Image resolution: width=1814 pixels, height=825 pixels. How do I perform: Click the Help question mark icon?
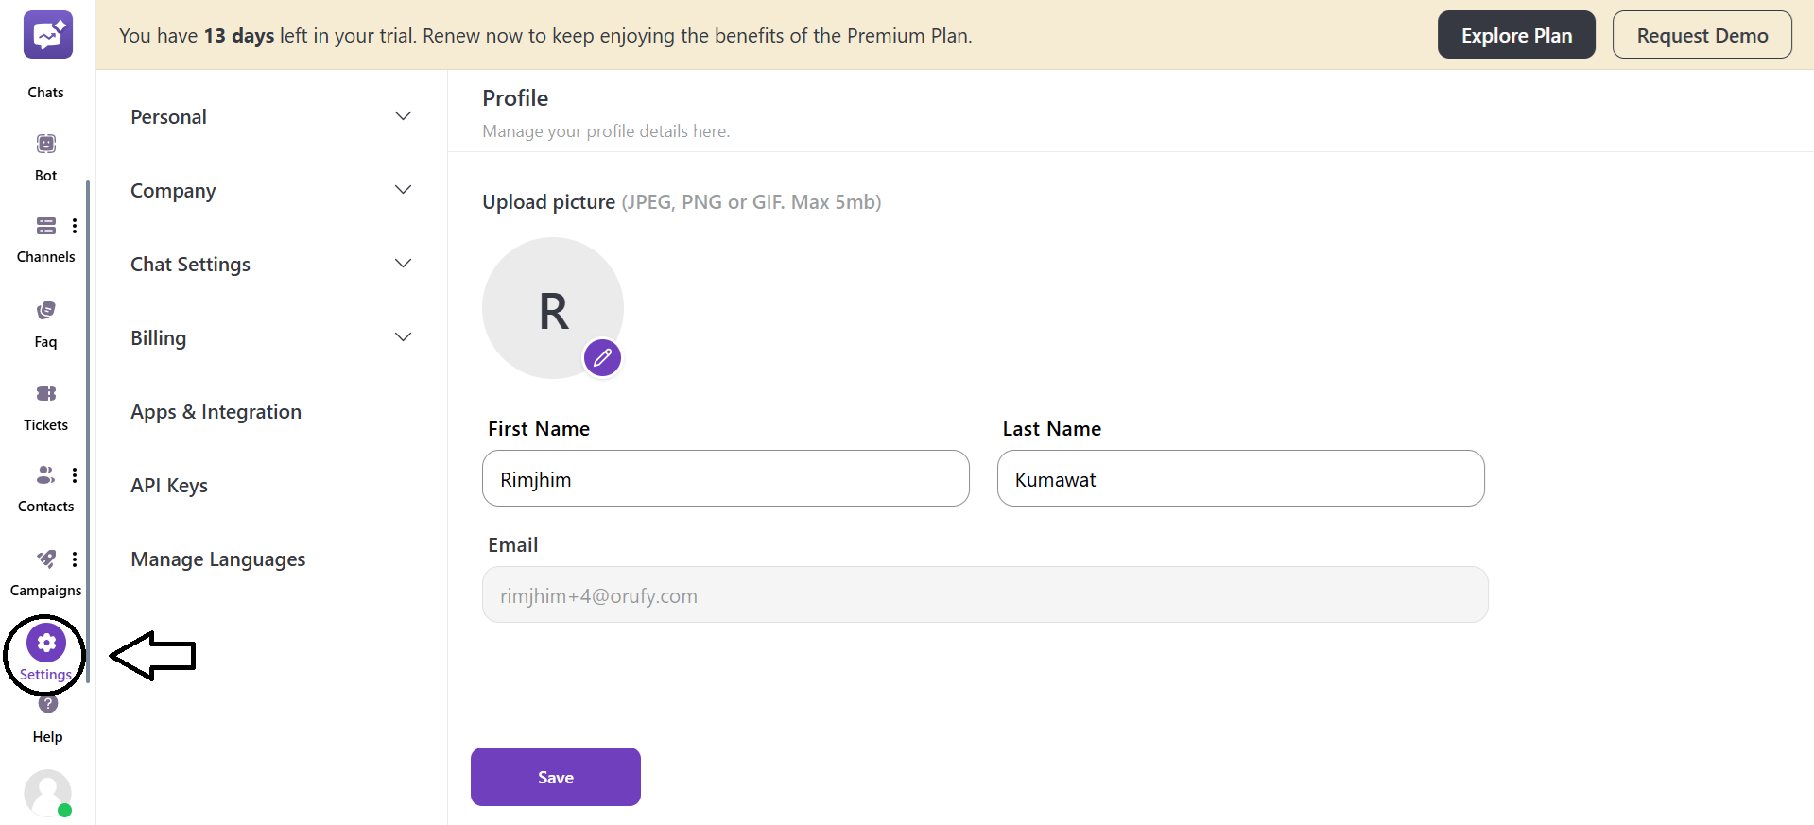point(48,704)
